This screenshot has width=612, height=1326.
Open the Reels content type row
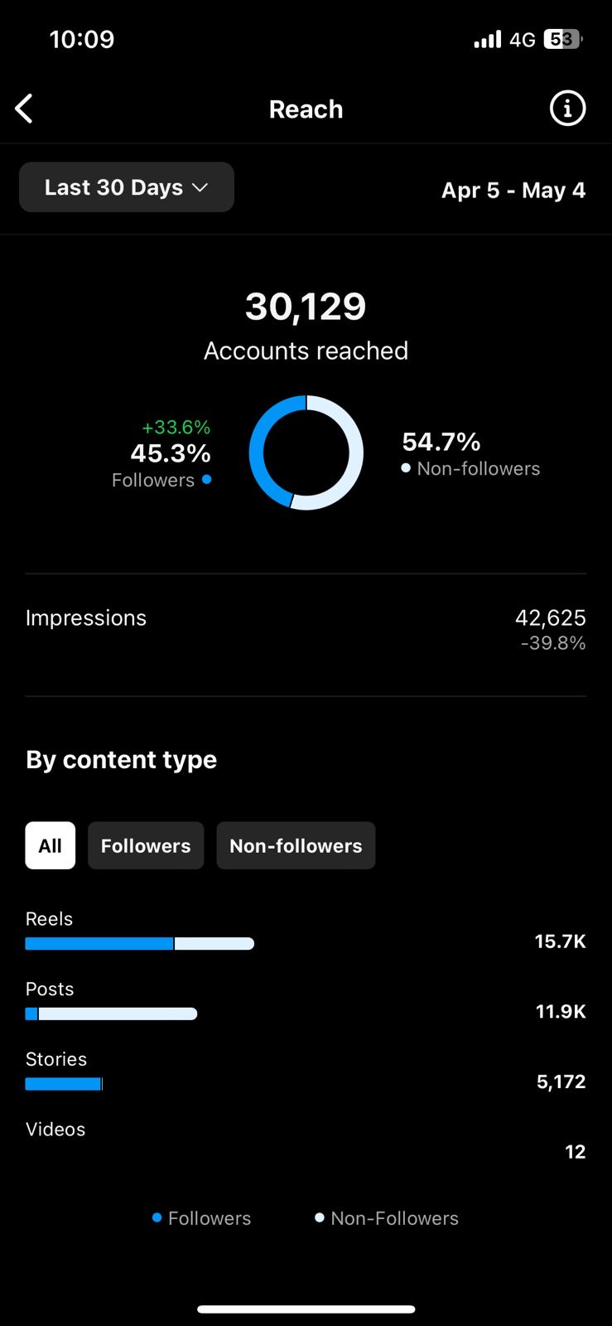(306, 932)
